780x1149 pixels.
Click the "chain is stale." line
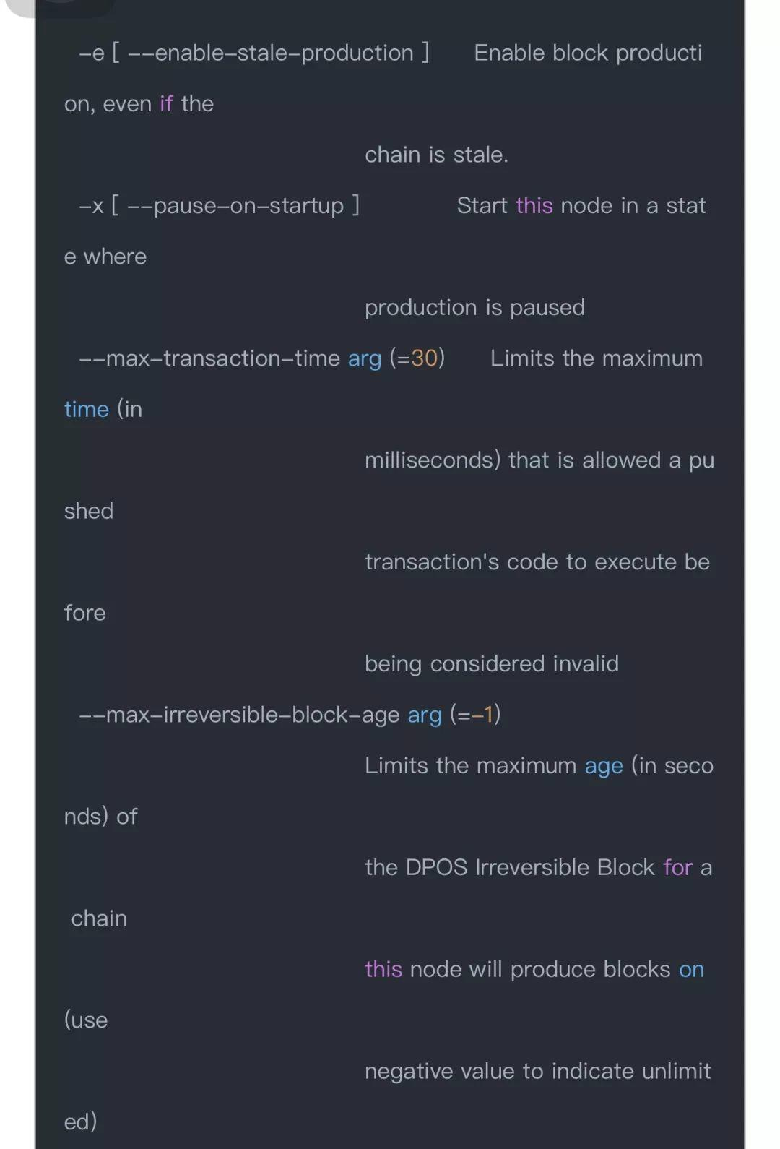pos(436,155)
